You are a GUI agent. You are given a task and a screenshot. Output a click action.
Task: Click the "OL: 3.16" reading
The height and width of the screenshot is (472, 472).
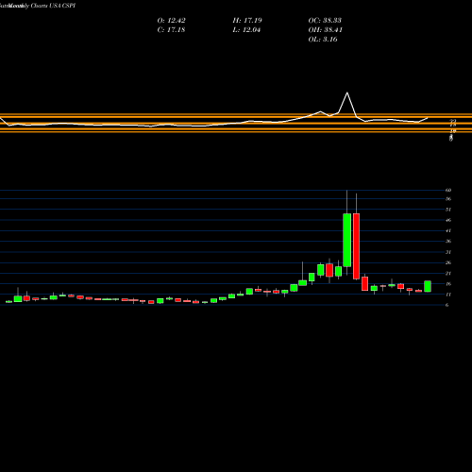323,40
